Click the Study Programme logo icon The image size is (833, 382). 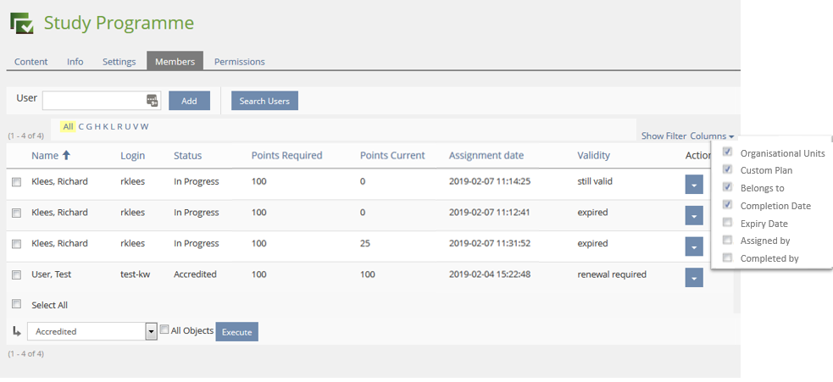(22, 23)
